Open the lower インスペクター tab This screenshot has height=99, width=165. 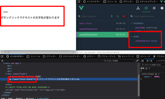(x=15, y=56)
